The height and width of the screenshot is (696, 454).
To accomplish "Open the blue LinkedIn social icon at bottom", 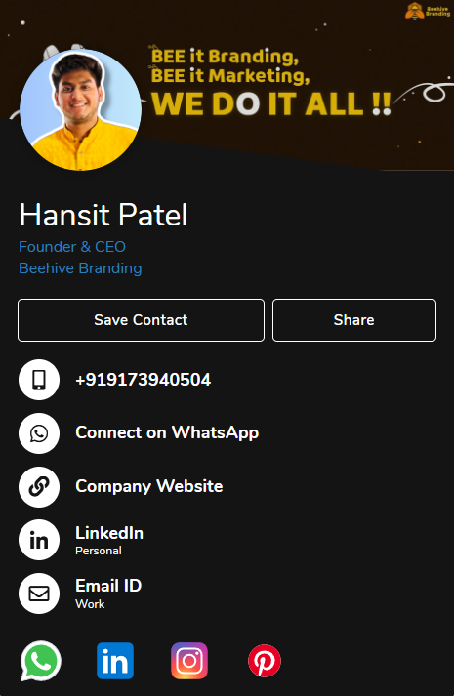I will click(x=115, y=661).
